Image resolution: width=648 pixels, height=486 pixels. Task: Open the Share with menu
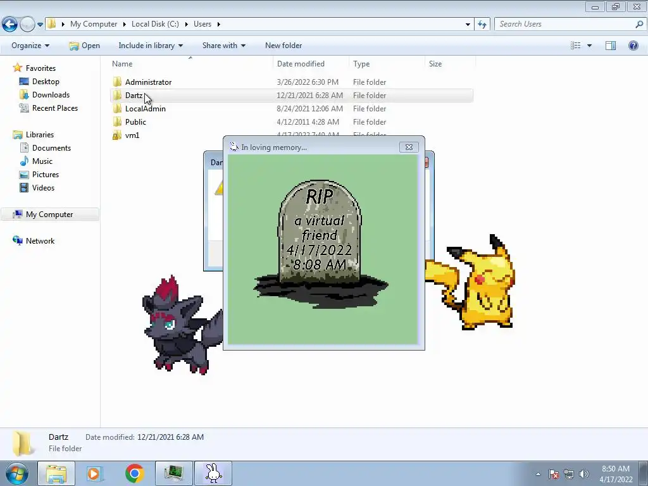[x=224, y=46]
